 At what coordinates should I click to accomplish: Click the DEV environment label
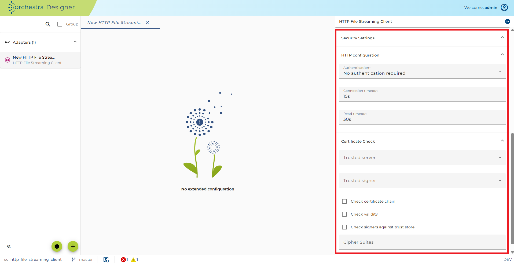tap(508, 259)
